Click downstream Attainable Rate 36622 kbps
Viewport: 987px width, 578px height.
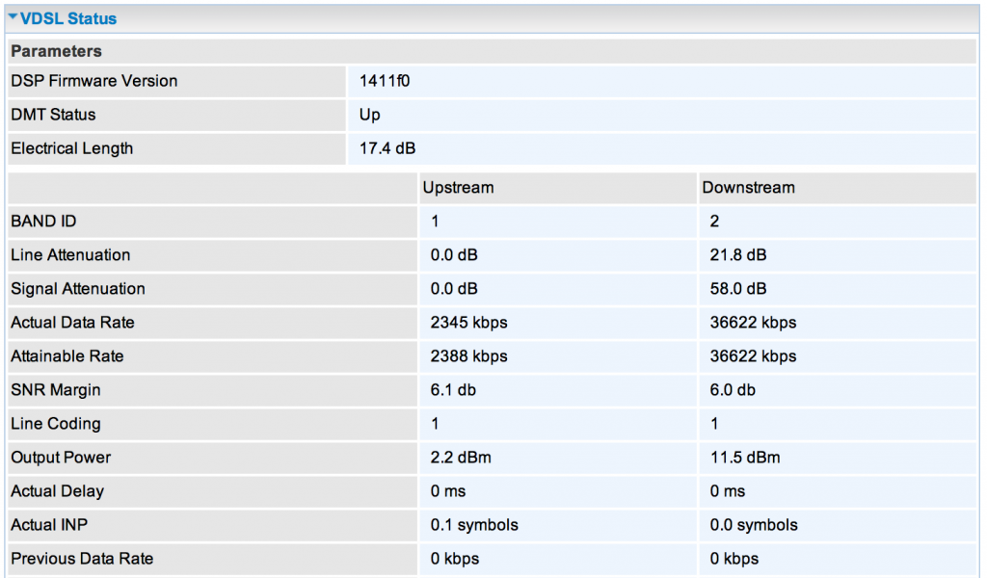coord(753,356)
